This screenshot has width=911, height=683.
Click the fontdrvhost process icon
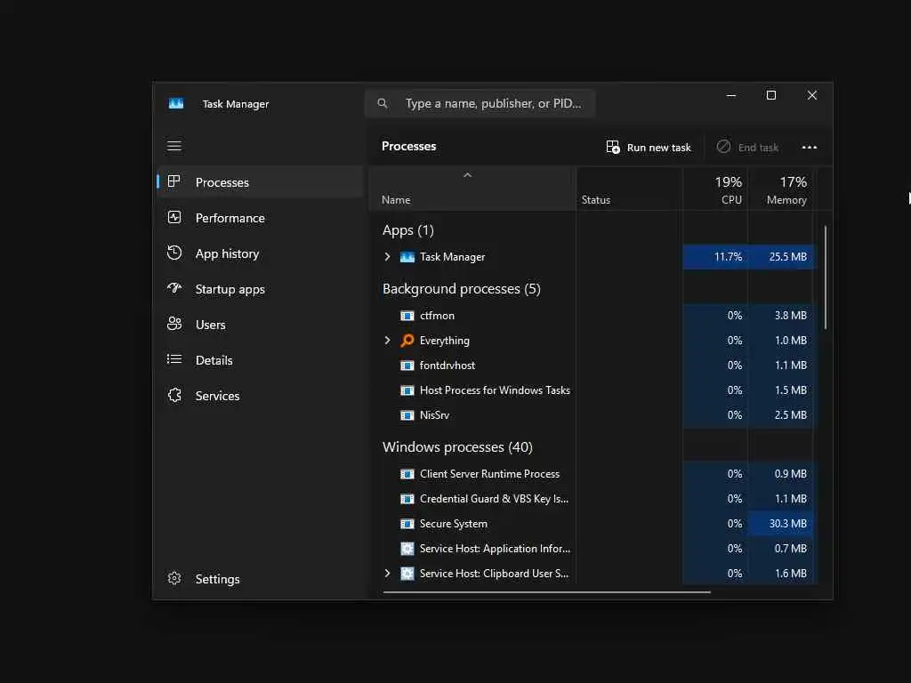pos(407,366)
